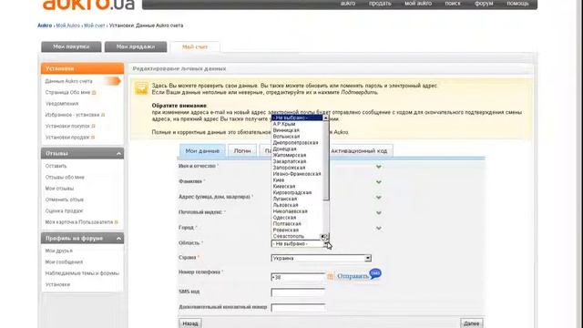583x328 pixels.
Task: Switch to the Мой счет tab
Action: pyautogui.click(x=195, y=47)
